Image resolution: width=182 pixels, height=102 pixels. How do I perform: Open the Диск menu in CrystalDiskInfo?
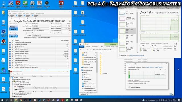click(x=27, y=14)
